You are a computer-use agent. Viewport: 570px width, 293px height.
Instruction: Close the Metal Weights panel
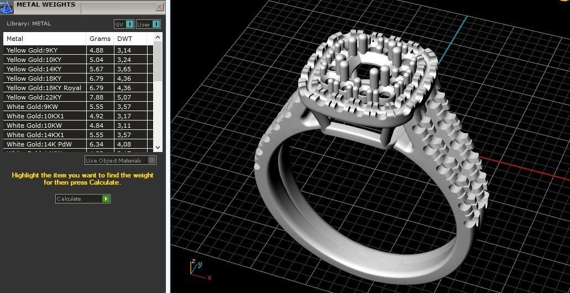coord(160,7)
